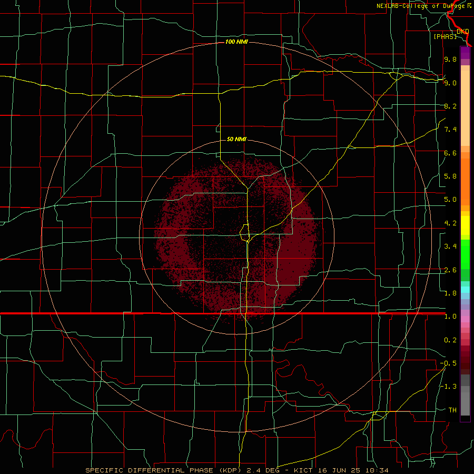Pick the cyan color bar segment near 1.8
Viewport: 474px width, 474px height.
tap(465, 290)
